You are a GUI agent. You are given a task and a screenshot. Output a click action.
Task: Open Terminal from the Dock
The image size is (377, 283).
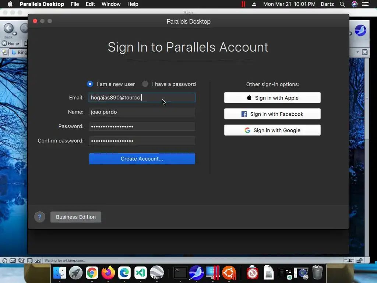coord(180,273)
